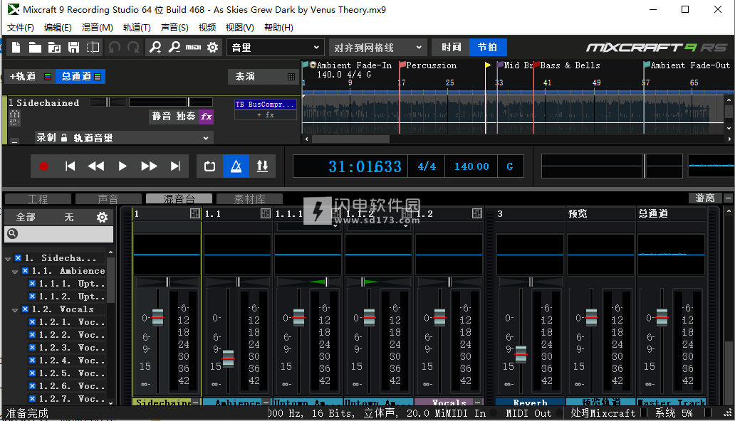Click the Reverb channel volume fader

click(x=521, y=354)
